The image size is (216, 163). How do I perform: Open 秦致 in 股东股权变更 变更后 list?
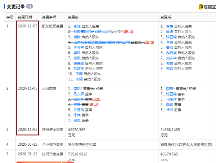170,48
